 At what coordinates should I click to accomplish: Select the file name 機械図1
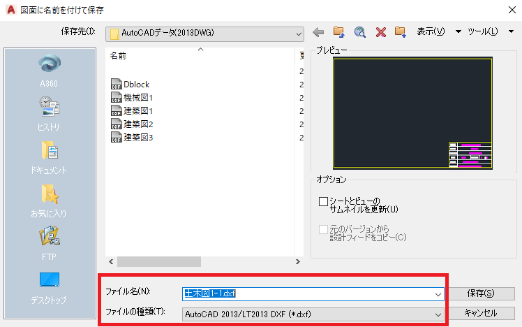[x=138, y=98]
